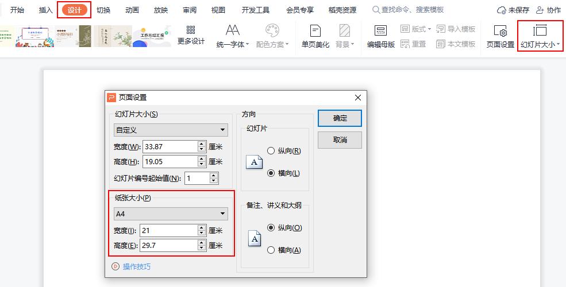Switch to the 视图 tab
The image size is (566, 287).
[218, 10]
